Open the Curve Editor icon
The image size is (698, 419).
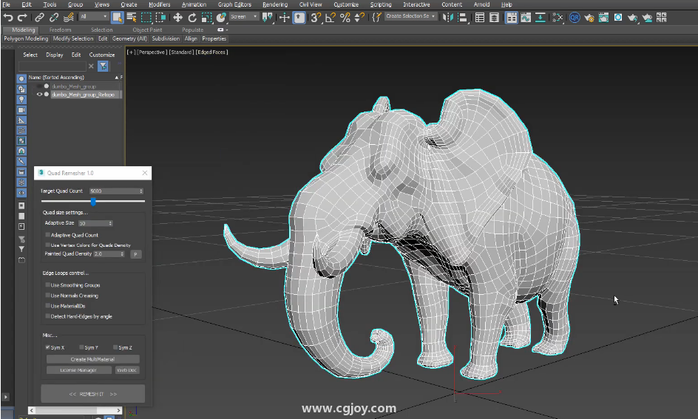pos(526,17)
